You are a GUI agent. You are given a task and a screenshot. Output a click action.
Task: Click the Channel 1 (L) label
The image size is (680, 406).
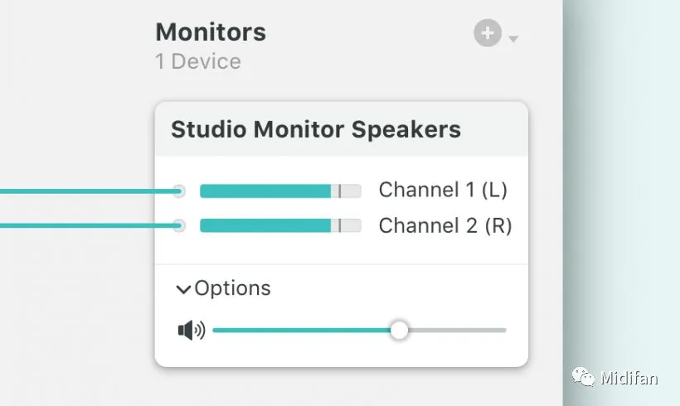point(443,190)
